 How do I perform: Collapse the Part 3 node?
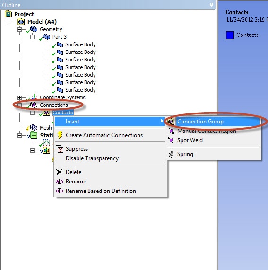pyautogui.click(x=32, y=37)
